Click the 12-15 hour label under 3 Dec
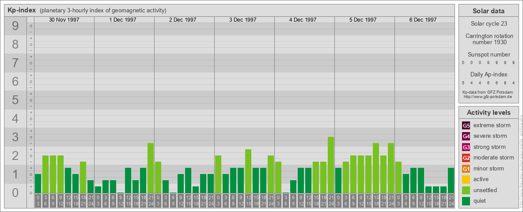 [248, 201]
